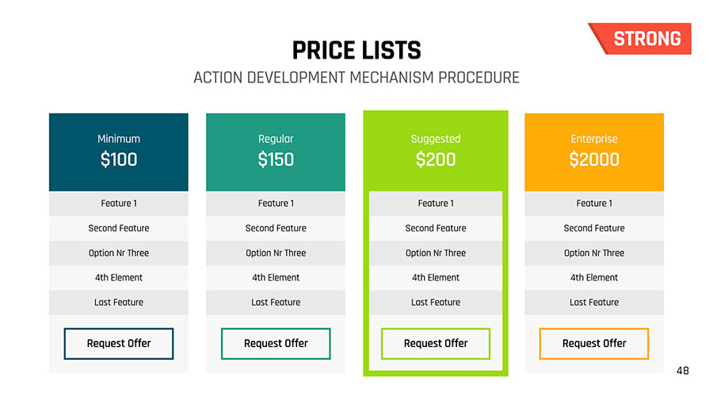Click Request Offer under the Regular plan
This screenshot has height=401, width=713.
[276, 343]
